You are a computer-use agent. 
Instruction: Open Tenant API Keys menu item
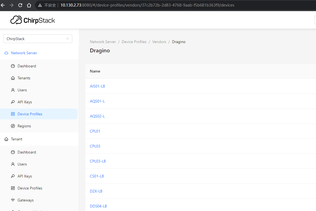pos(39,176)
